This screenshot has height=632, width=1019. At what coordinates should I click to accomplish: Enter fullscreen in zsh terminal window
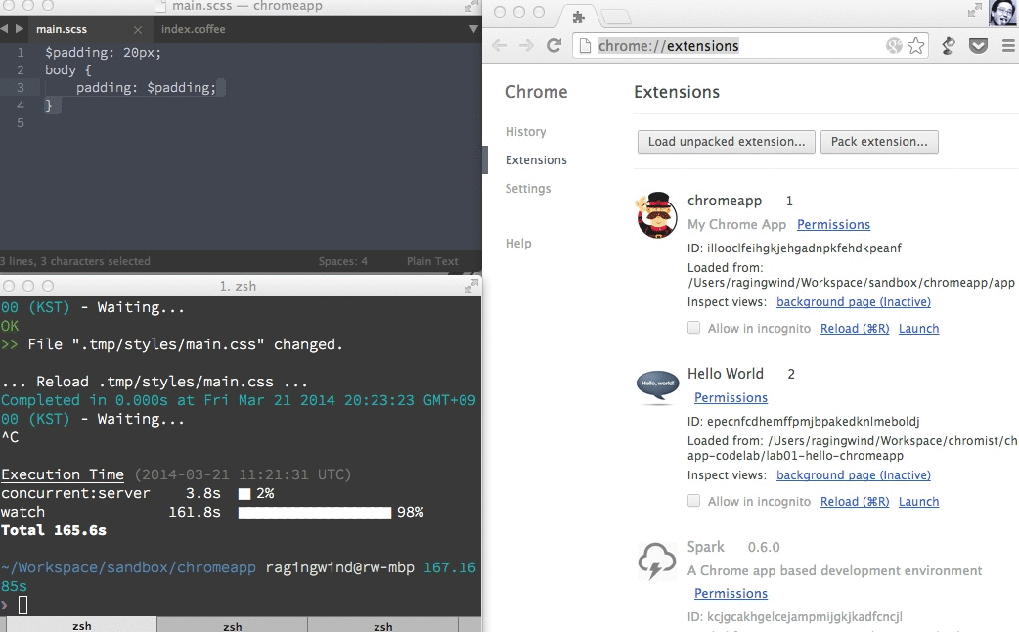click(x=471, y=286)
